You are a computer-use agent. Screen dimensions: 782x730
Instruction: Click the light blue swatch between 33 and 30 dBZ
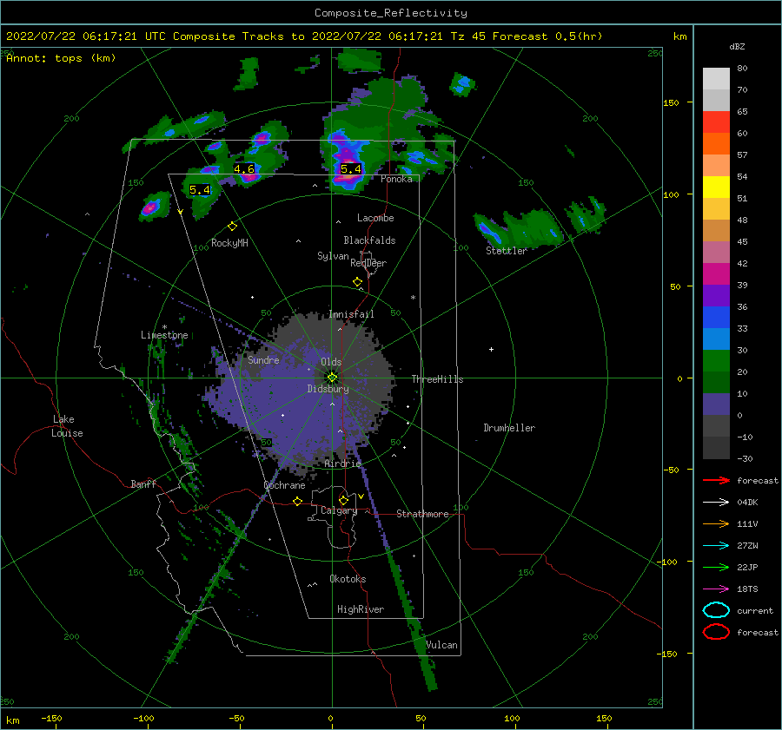[x=716, y=339]
